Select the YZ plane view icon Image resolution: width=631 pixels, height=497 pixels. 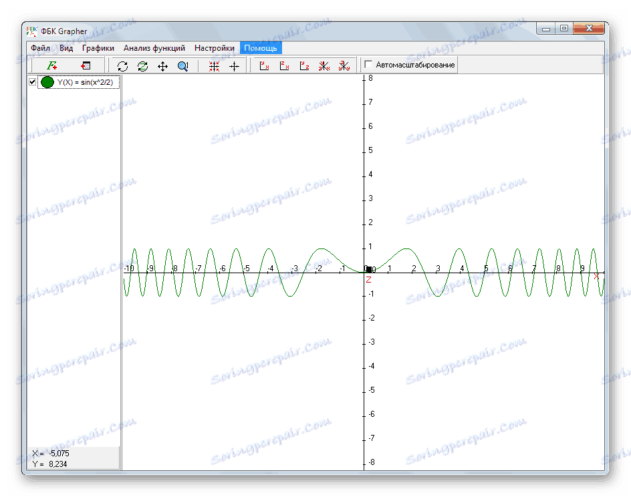304,65
